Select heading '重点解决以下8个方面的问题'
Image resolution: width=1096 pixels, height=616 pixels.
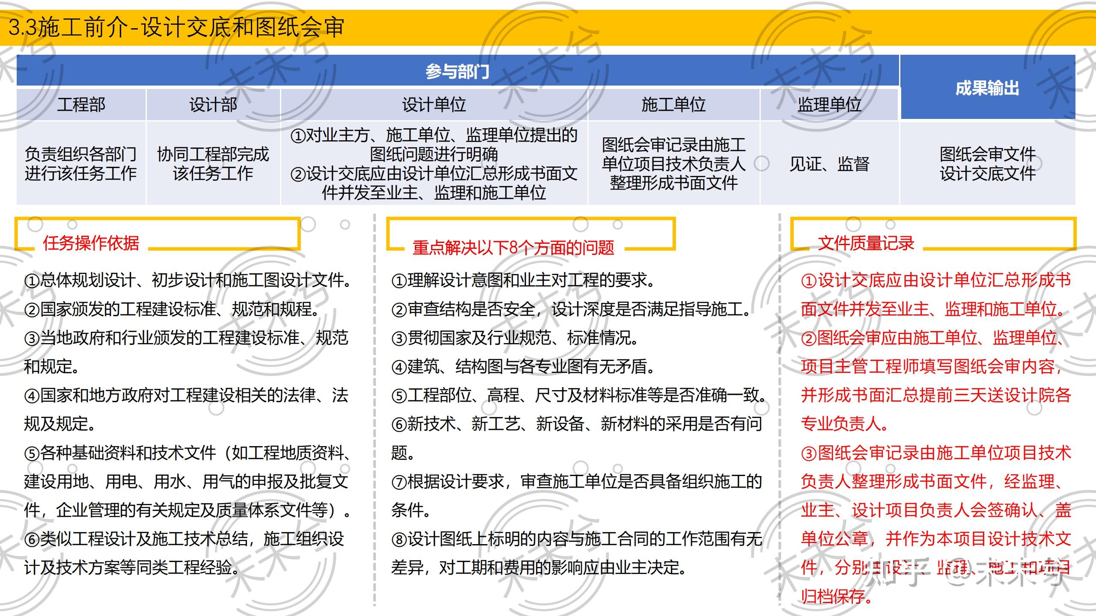pyautogui.click(x=513, y=248)
